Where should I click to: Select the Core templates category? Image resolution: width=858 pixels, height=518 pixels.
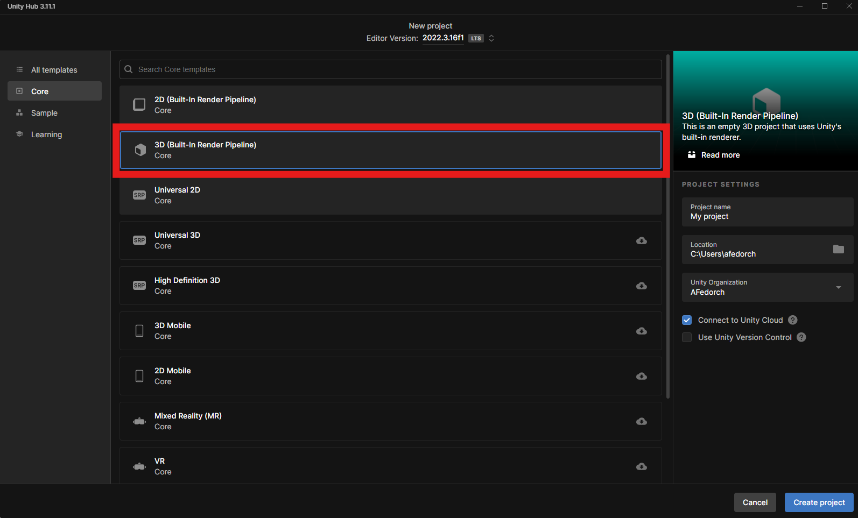[54, 91]
